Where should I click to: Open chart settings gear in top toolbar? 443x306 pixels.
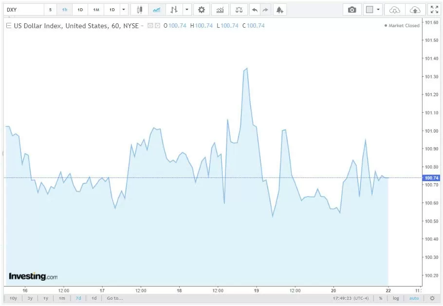click(x=202, y=10)
